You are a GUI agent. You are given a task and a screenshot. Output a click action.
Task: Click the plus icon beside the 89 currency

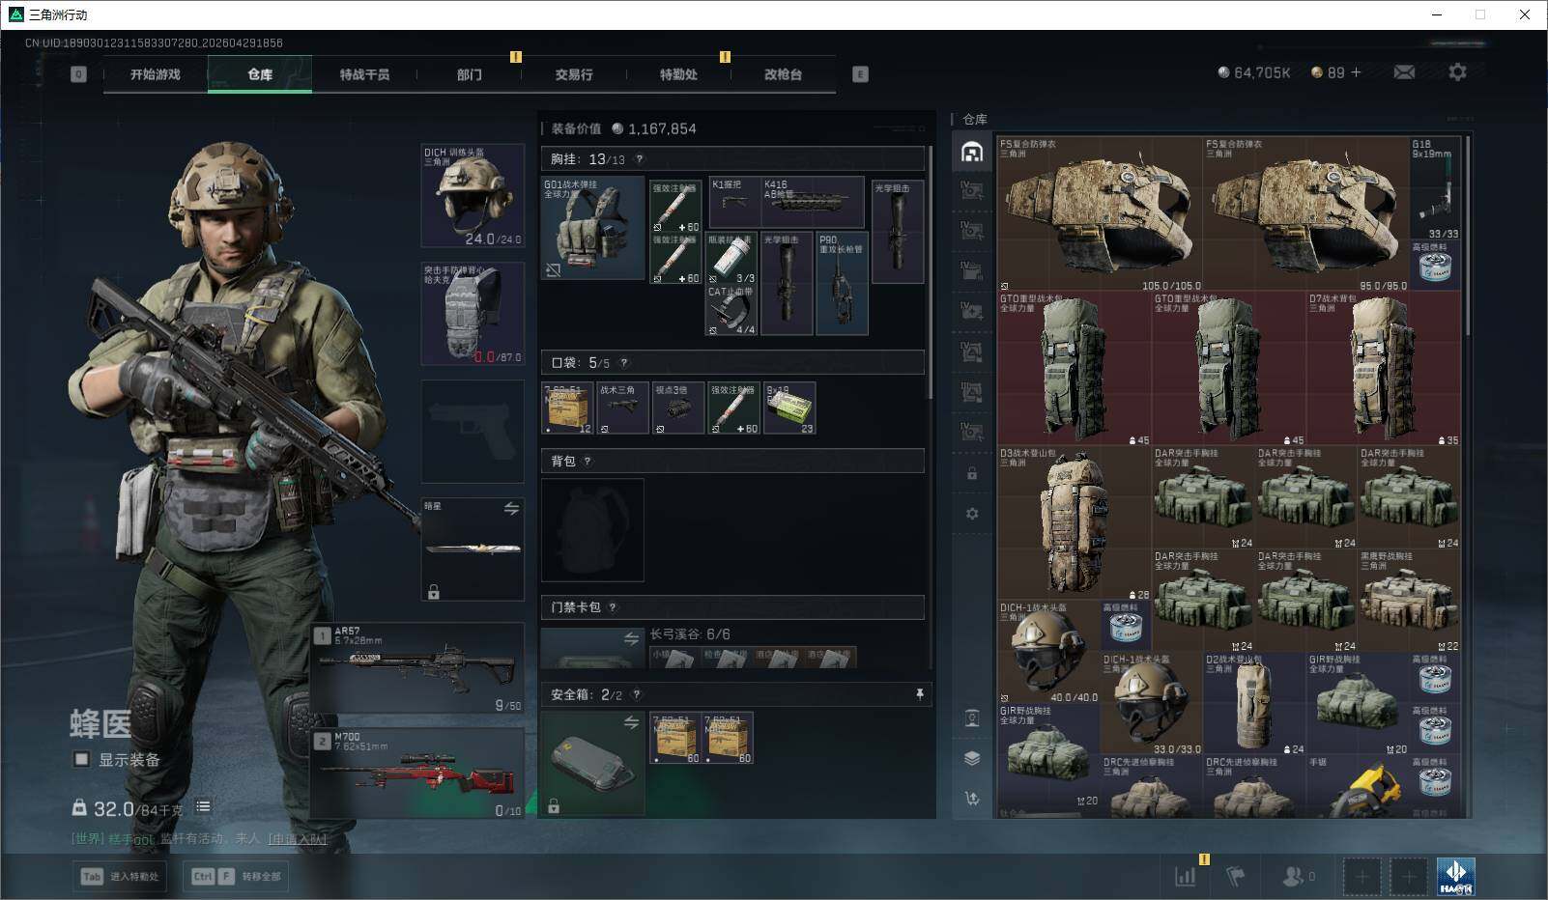click(x=1356, y=72)
